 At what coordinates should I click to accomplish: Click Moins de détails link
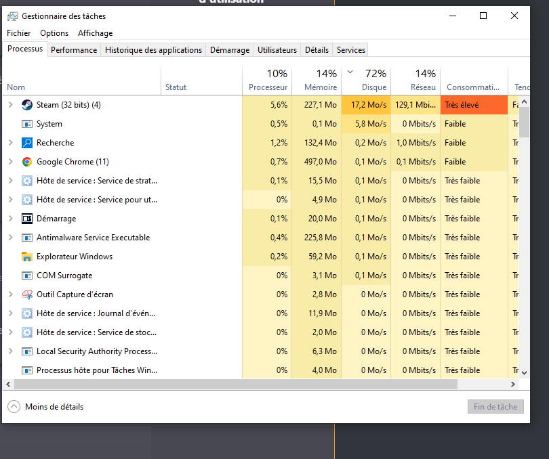coord(54,406)
